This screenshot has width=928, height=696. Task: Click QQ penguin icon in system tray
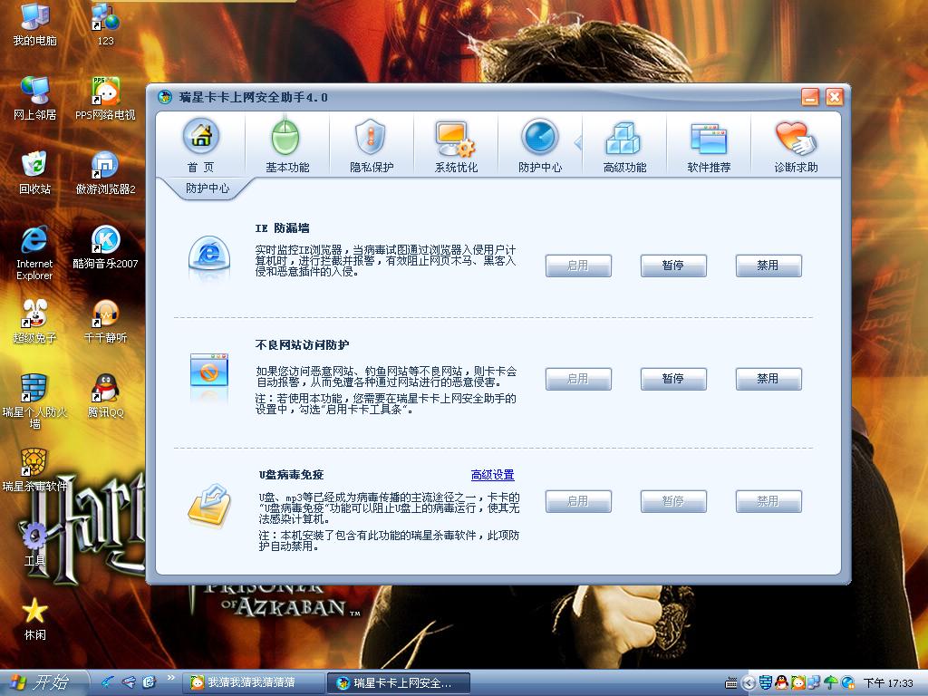[781, 683]
